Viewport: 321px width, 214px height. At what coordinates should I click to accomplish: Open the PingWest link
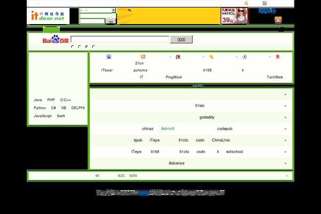(x=173, y=77)
